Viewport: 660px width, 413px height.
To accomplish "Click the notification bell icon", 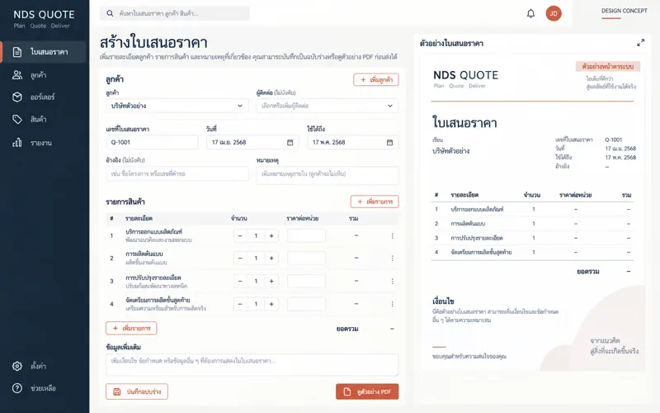I will point(530,13).
